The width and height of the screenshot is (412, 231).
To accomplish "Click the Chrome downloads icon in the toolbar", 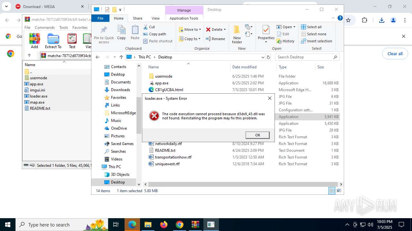I will pyautogui.click(x=382, y=20).
